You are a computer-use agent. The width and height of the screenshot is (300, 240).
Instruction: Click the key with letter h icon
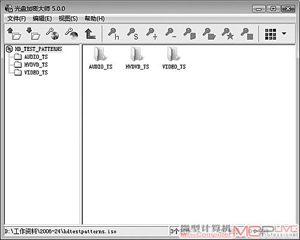(x=113, y=34)
